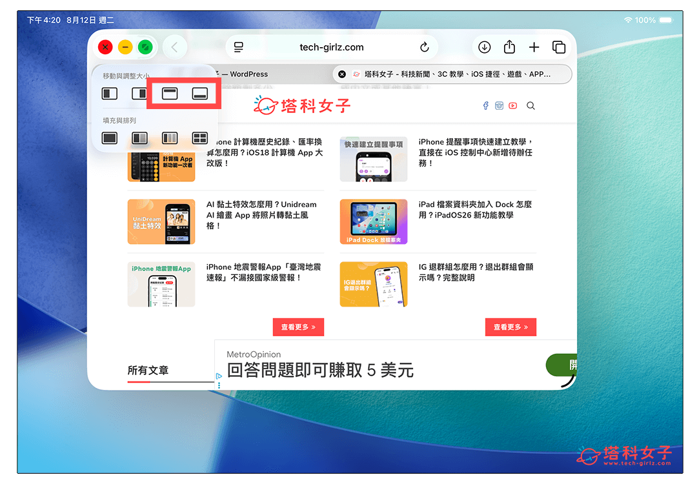Select the left-half window layout icon
Image resolution: width=697 pixels, height=488 pixels.
(109, 94)
